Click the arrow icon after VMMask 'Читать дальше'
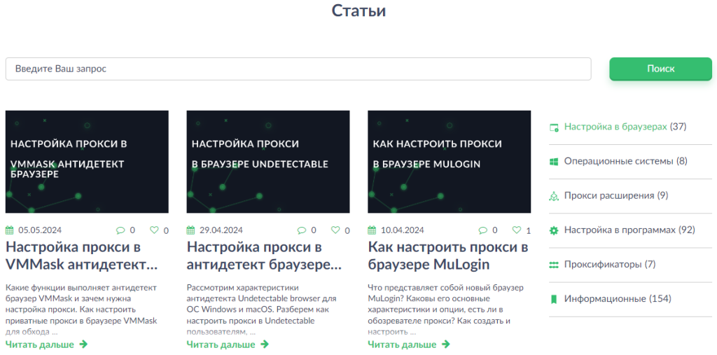This screenshot has width=717, height=355. 83,344
